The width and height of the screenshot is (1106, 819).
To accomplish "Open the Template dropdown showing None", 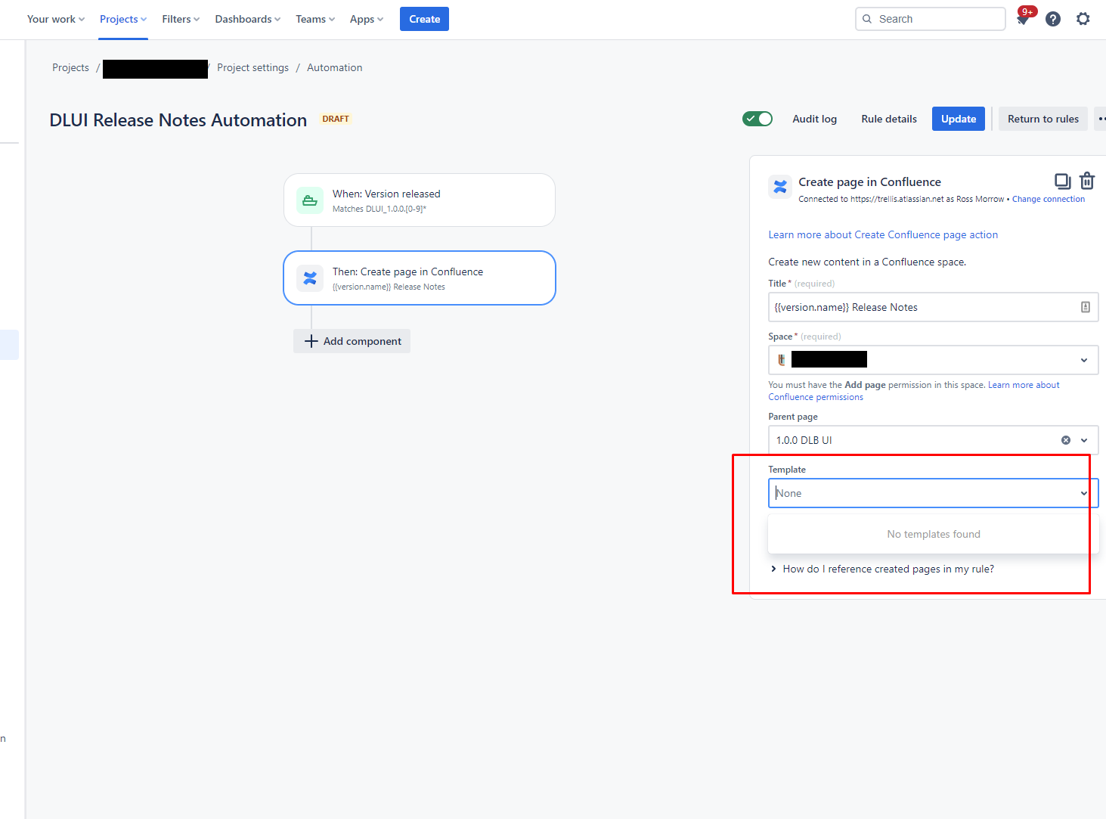I will click(x=933, y=492).
